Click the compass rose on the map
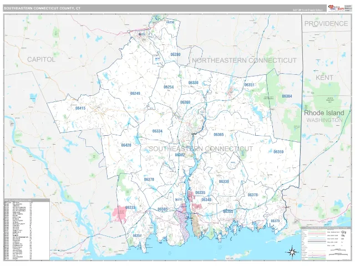Image resolution: width=355 pixels, height=266 pixels. 292,252
